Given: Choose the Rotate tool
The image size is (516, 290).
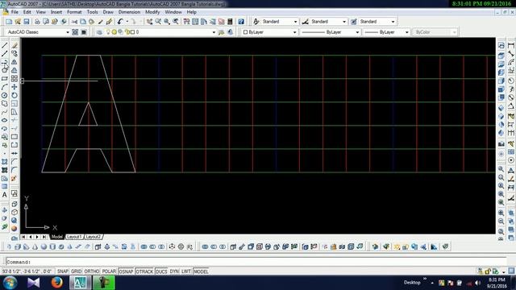Looking at the screenshot, I should [x=15, y=95].
